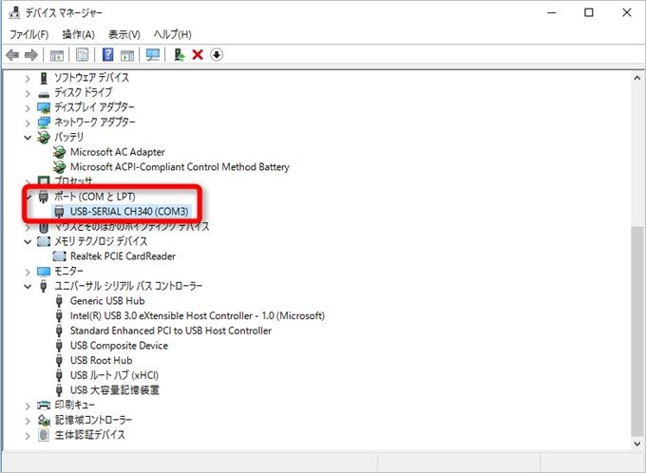Select USB Composite Device entry

point(119,346)
